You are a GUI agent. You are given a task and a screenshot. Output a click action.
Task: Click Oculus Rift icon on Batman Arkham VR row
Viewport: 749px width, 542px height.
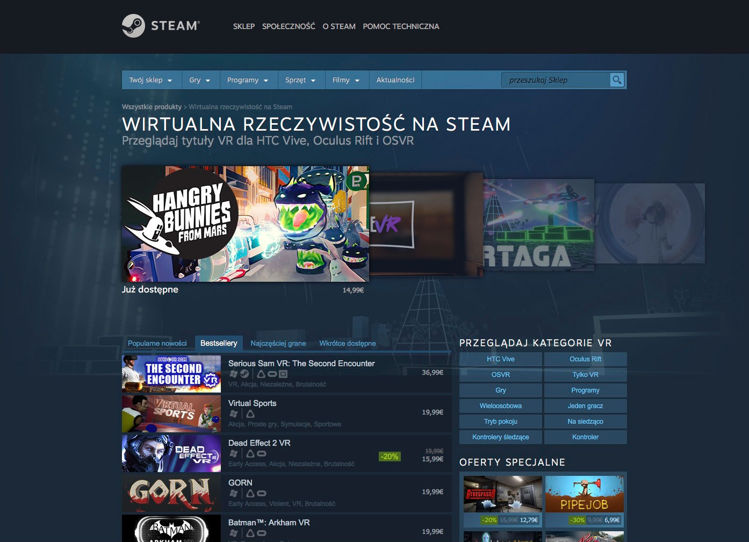(x=262, y=533)
